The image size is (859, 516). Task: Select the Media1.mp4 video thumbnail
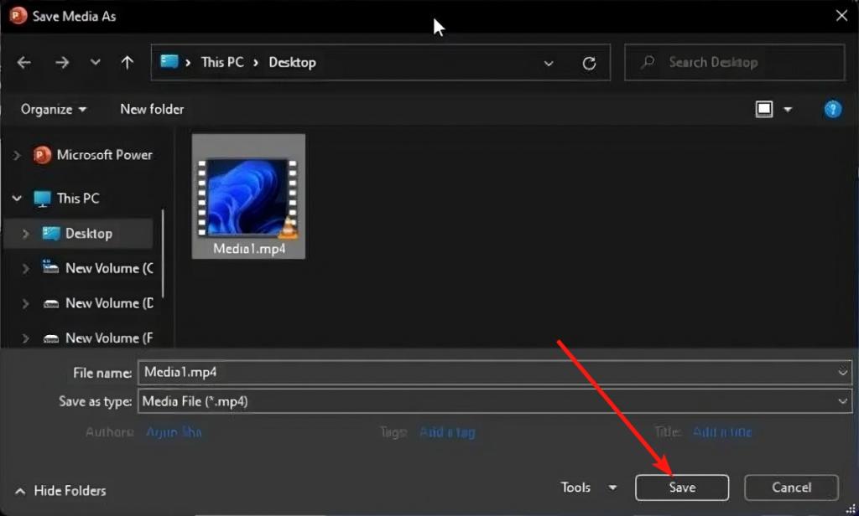click(248, 194)
